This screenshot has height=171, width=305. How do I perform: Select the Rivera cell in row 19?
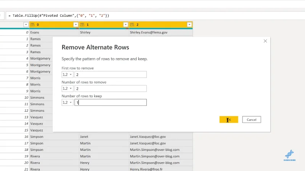coord(54,156)
